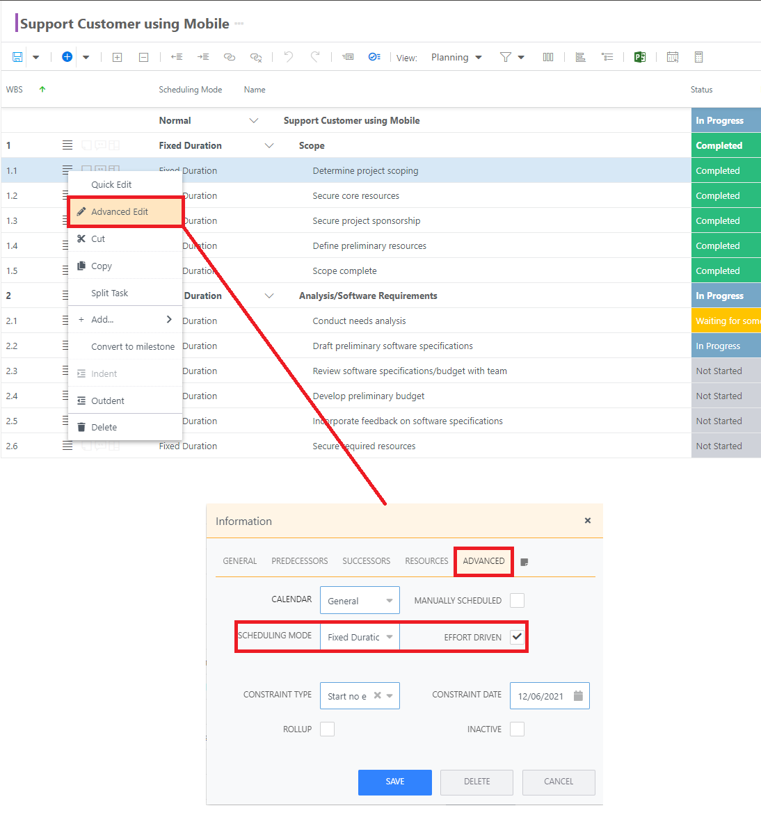Screen dimensions: 761x840
Task: Click the undo arrow icon
Action: [x=289, y=57]
